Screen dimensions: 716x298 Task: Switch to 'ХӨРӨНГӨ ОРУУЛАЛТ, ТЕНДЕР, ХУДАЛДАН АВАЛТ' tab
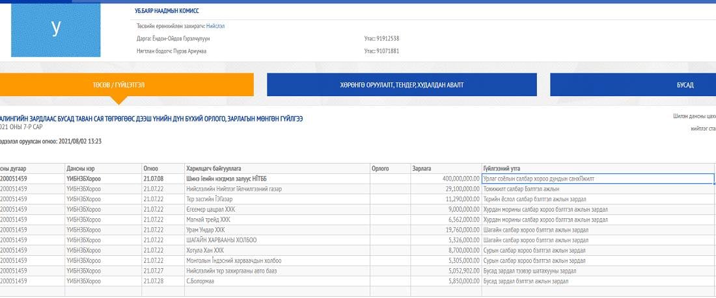point(402,85)
